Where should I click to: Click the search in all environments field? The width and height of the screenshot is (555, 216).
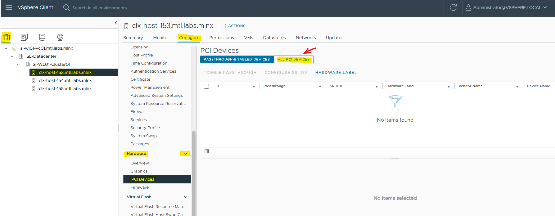tap(99, 8)
